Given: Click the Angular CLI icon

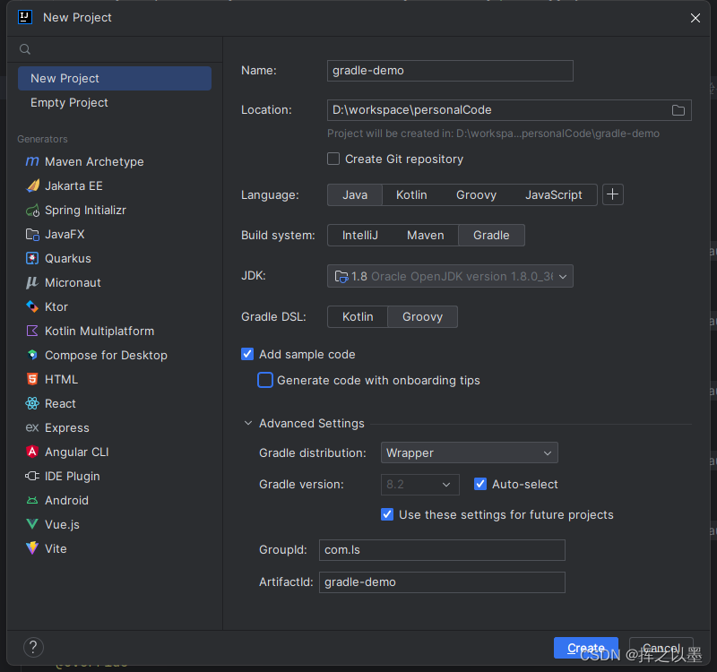Looking at the screenshot, I should 32,452.
